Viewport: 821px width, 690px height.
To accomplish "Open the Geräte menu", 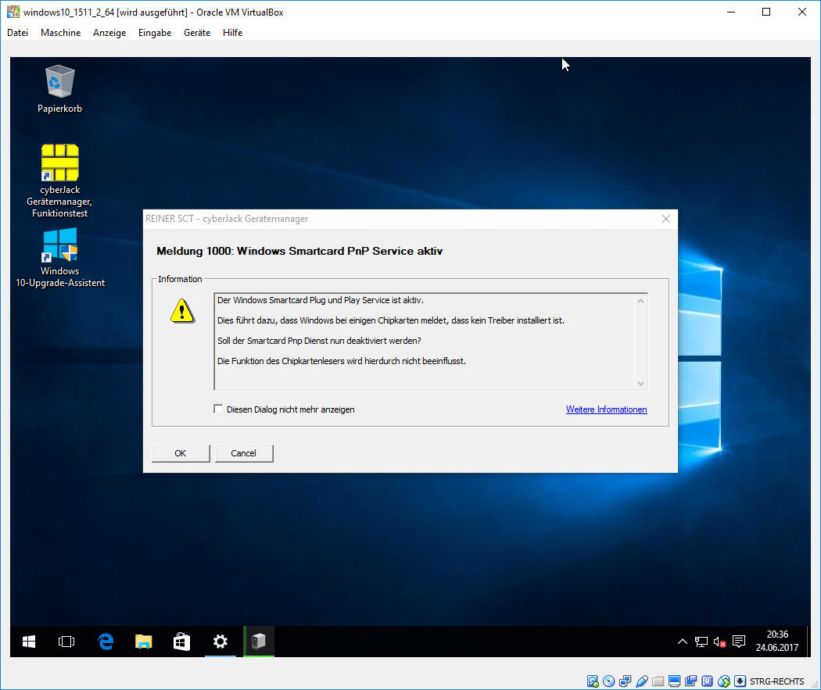I will [197, 33].
